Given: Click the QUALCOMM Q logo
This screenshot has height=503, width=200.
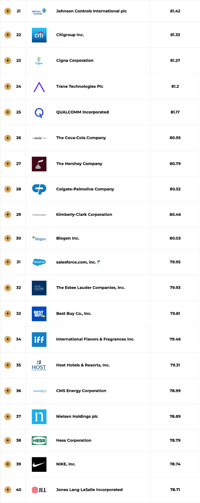Looking at the screenshot, I should point(39,113).
